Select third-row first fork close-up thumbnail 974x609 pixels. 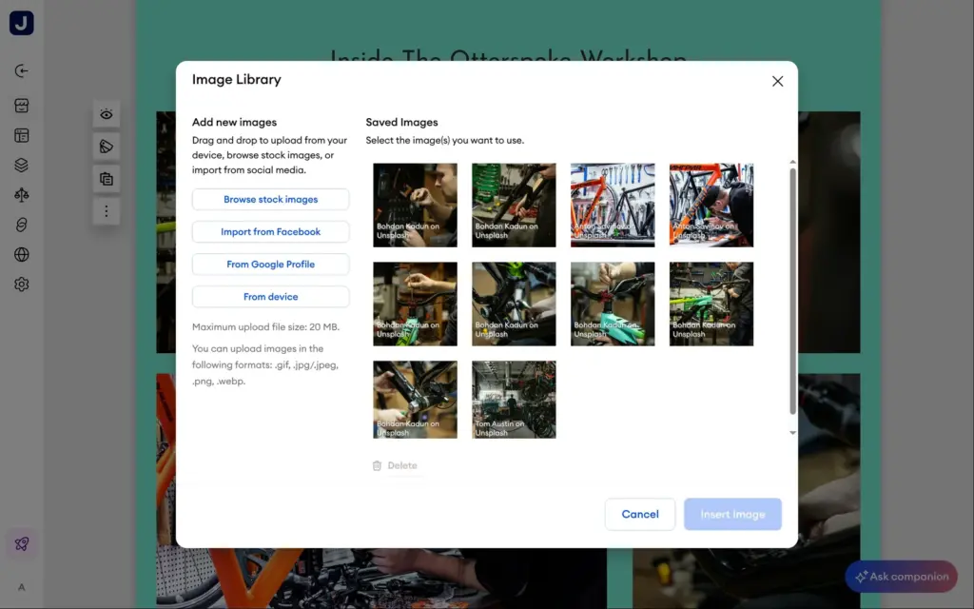click(x=415, y=400)
